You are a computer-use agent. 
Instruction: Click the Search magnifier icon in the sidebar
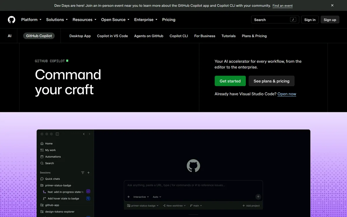tap(42, 163)
